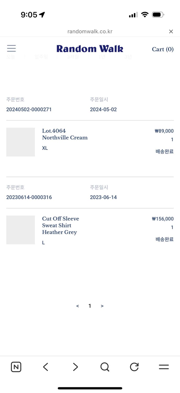Viewport: 180px width, 393px height.
Task: Open the search magnifier in the bottom bar
Action: pos(105,367)
